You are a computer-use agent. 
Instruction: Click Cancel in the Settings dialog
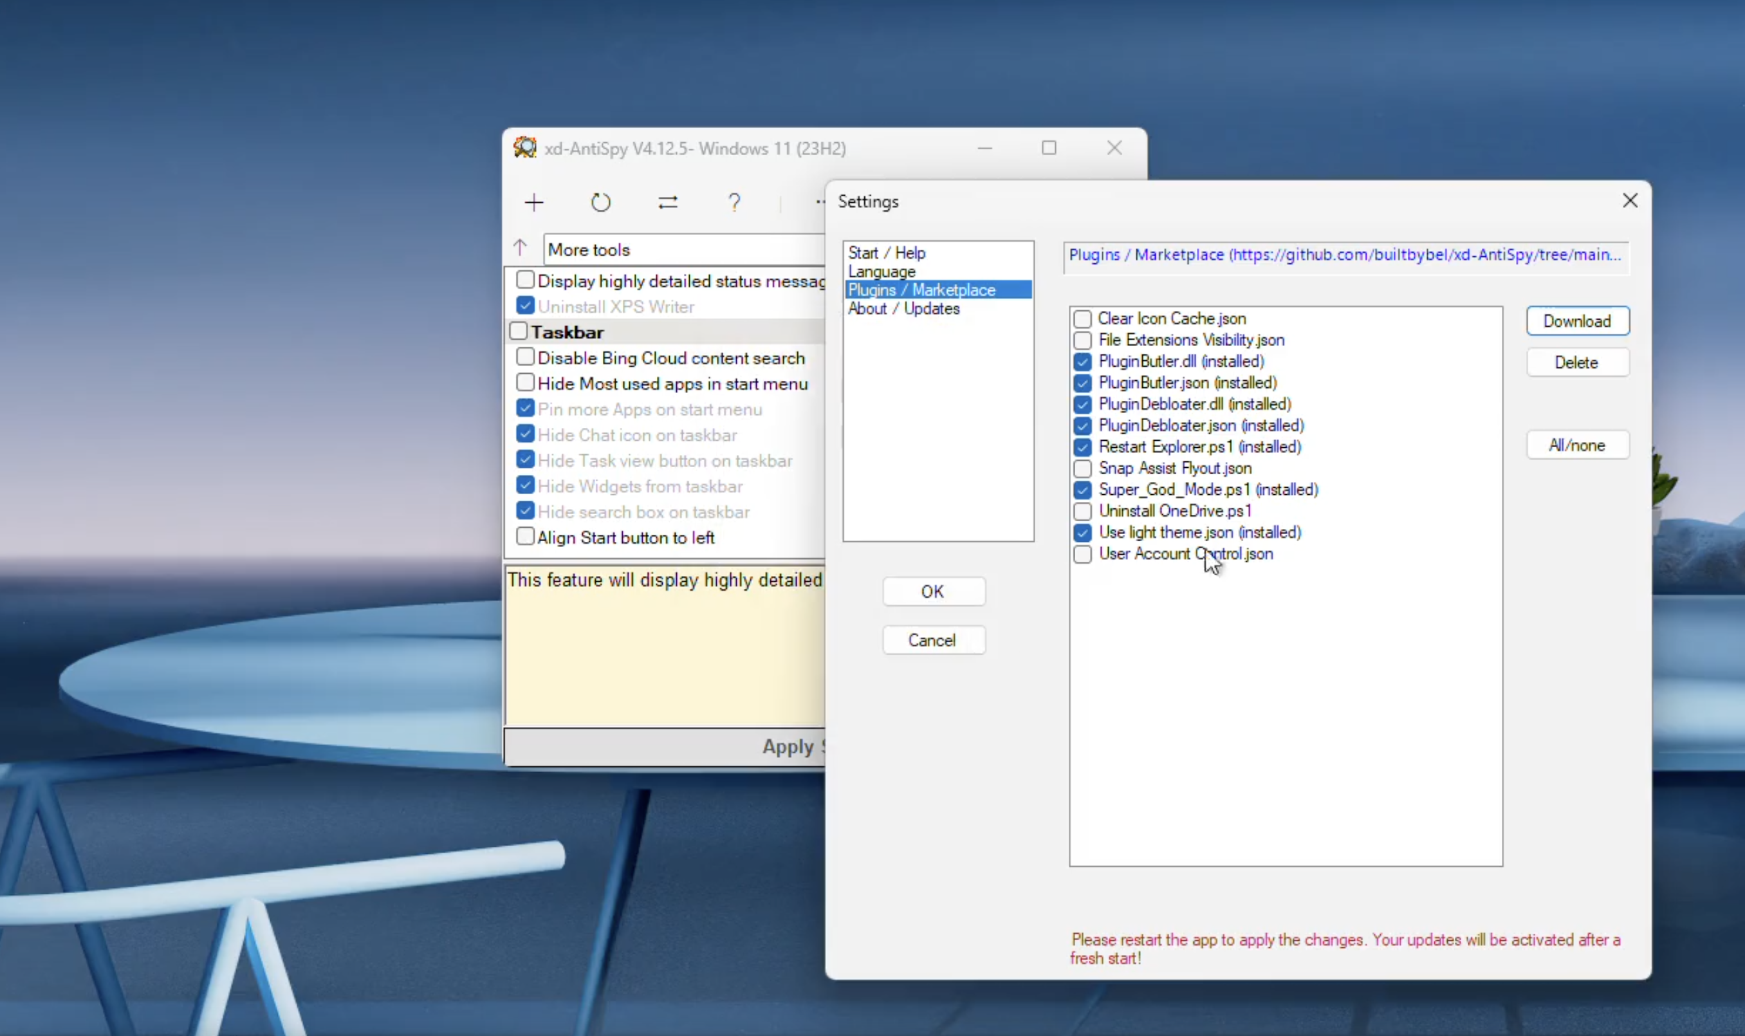point(933,640)
